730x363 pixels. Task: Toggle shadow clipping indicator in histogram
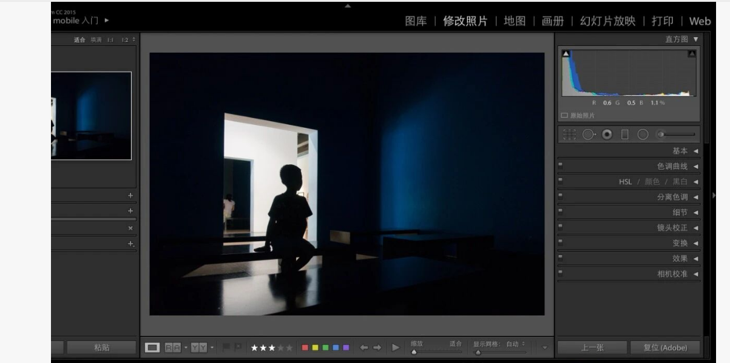566,54
